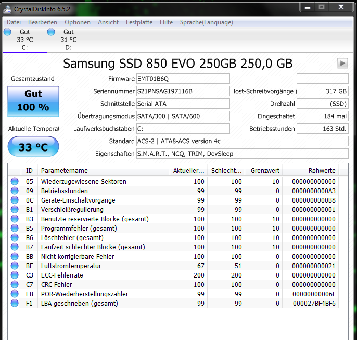Select the C: drive tab
The image size is (357, 340).
(25, 40)
